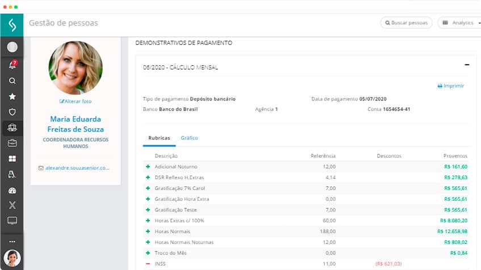
Task: Click the Buscar pessoas search box
Action: [406, 23]
